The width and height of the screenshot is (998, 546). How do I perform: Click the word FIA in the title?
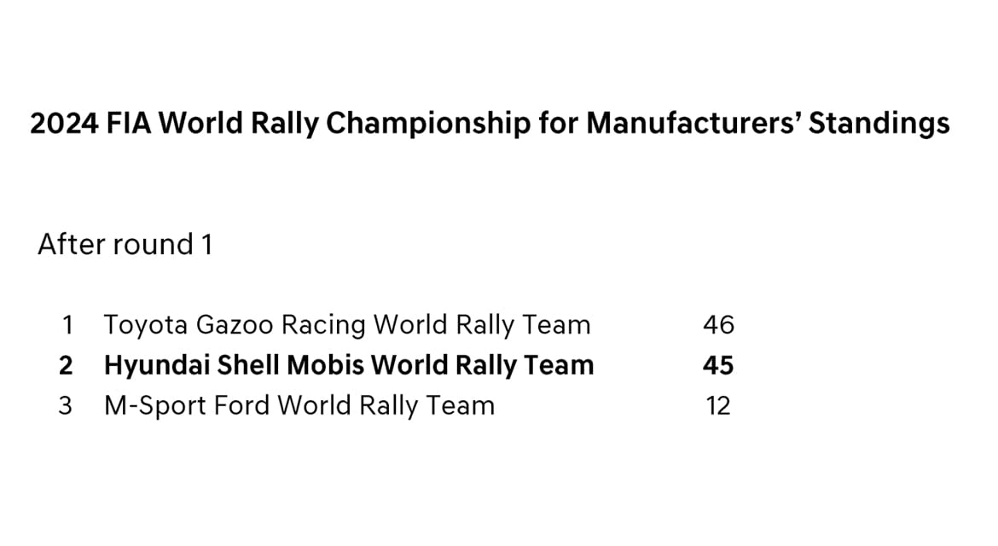129,124
